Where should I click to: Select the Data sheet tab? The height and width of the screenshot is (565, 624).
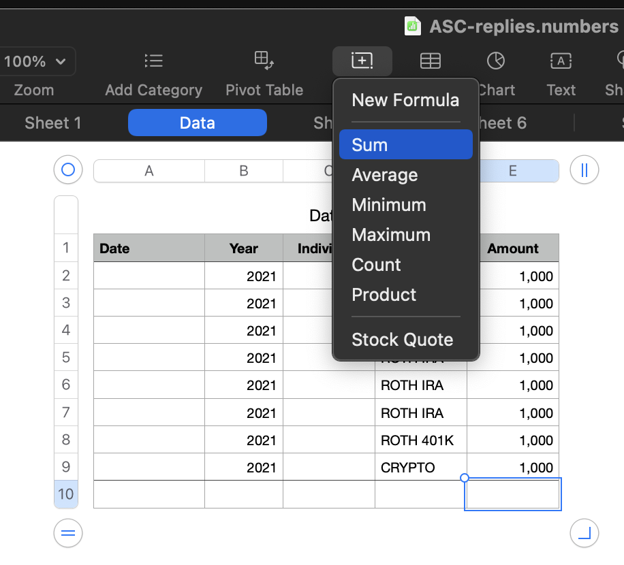[197, 123]
